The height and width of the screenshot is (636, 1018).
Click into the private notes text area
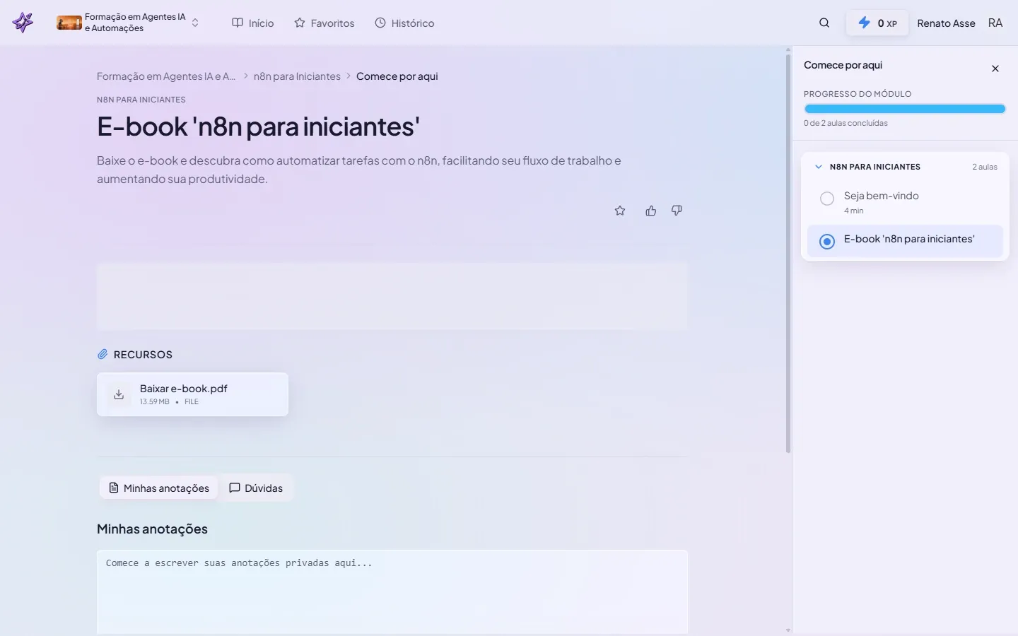pos(392,592)
